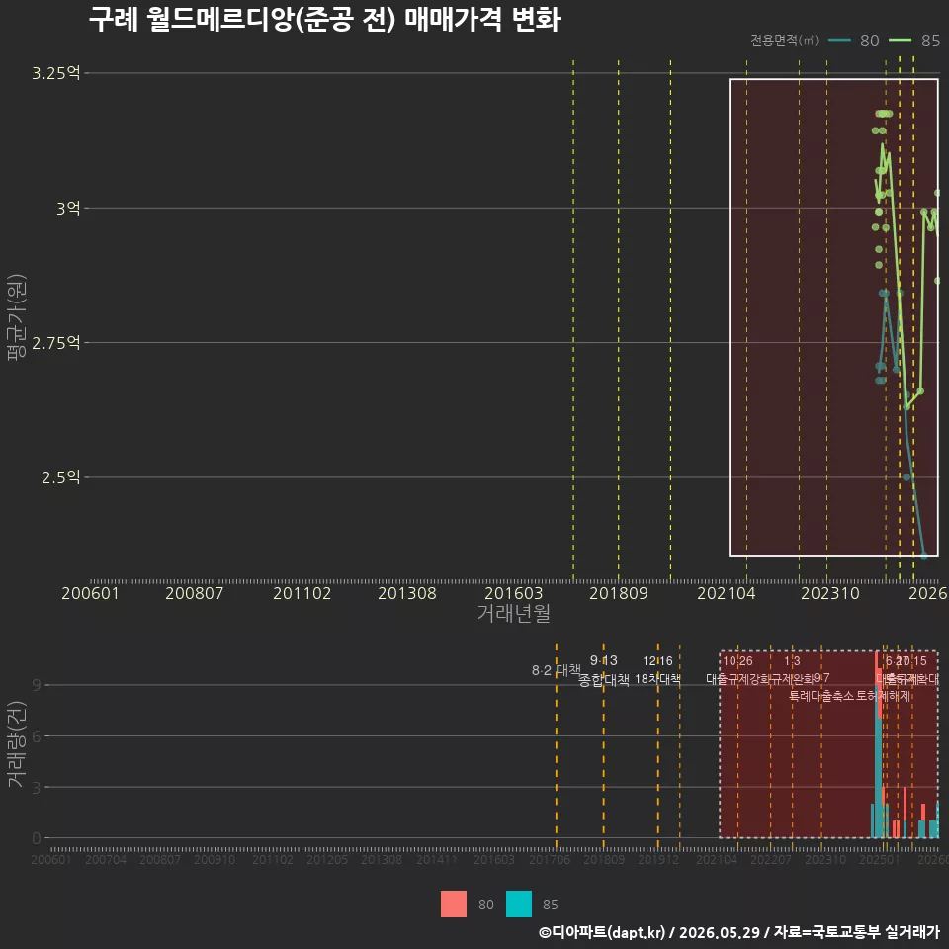This screenshot has height=949, width=949.
Task: Click 200601 on the price chart x-axis
Action: pos(90,593)
